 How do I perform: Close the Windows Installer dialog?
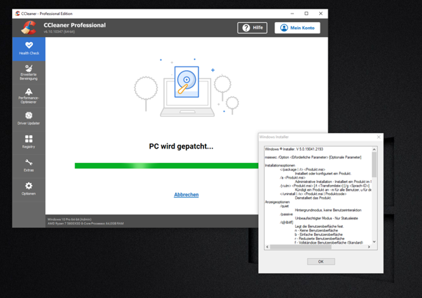click(378, 137)
